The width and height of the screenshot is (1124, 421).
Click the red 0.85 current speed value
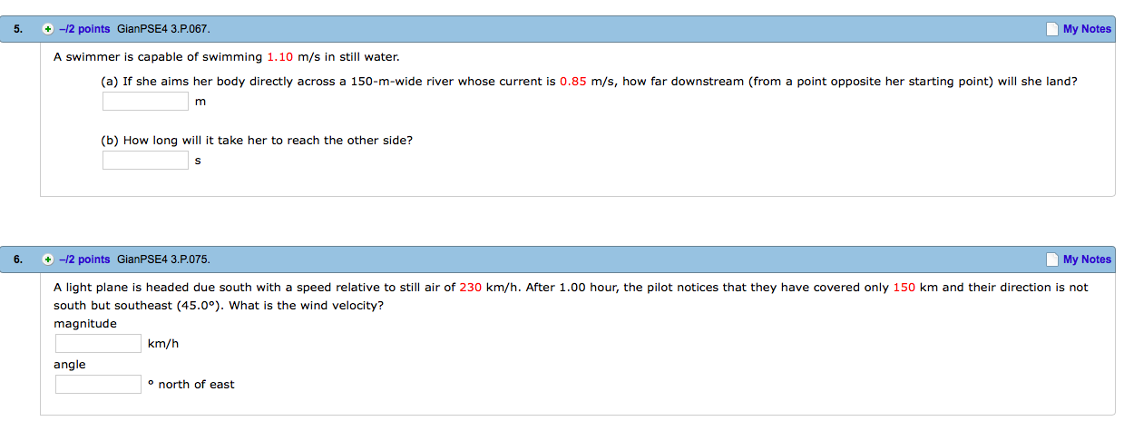pos(572,81)
